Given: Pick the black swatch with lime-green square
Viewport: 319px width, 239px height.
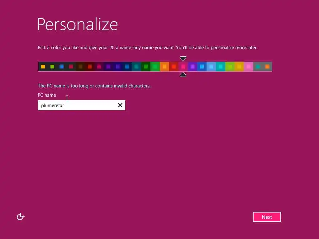Looking at the screenshot, I should pos(52,67).
